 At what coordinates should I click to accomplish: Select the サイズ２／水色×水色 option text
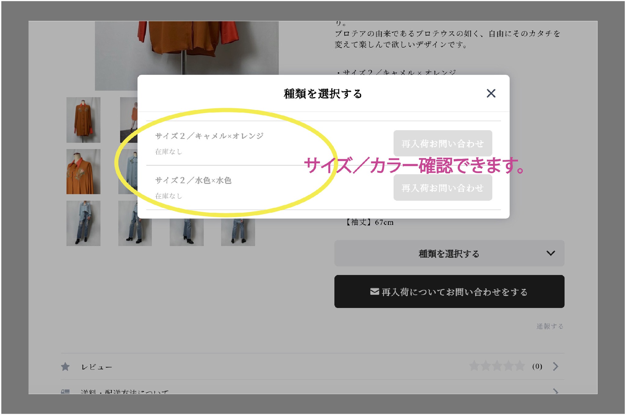point(193,180)
